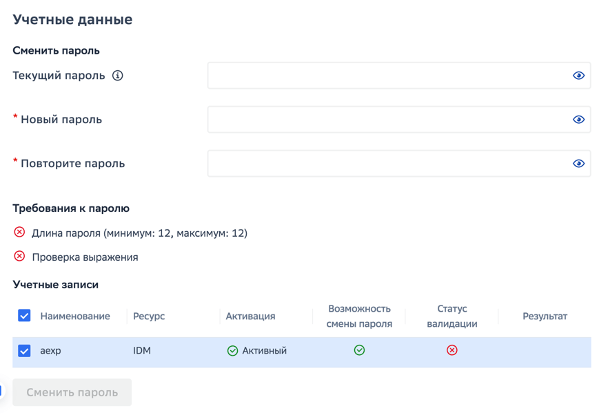Screen dimensions: 599x419
Task: Reveal the Новый пароль field with eye icon
Action: click(578, 119)
